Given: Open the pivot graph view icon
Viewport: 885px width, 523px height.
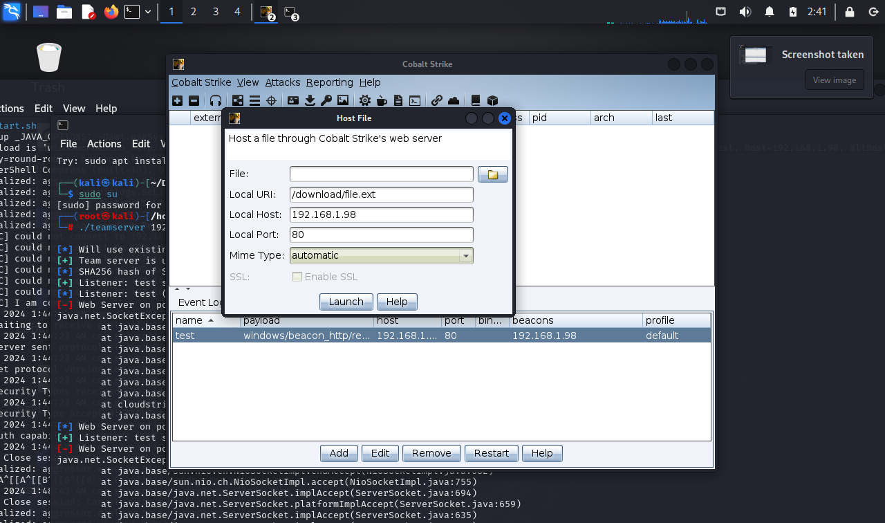Looking at the screenshot, I should pyautogui.click(x=238, y=100).
